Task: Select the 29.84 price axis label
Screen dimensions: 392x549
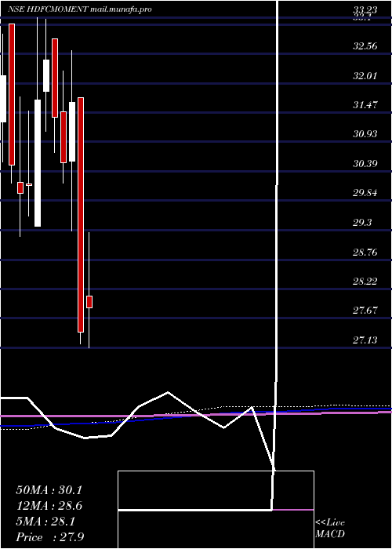Action: (x=365, y=193)
